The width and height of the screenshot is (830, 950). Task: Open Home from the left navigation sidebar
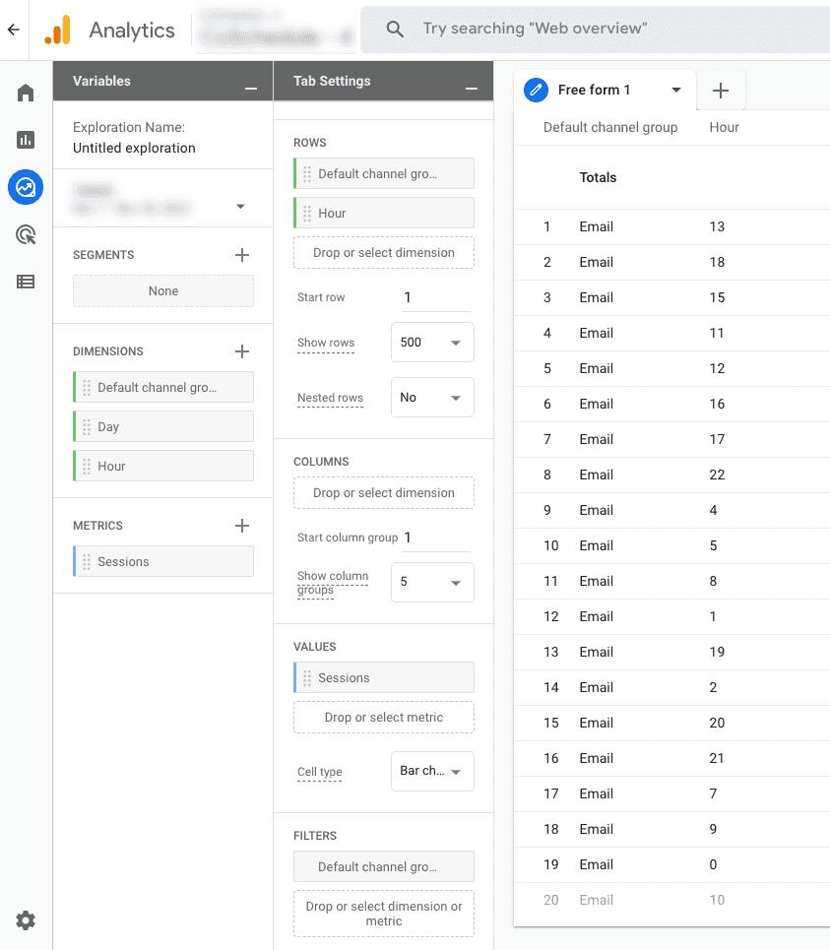coord(25,92)
